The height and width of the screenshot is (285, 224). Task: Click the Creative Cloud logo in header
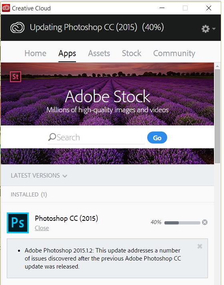click(x=18, y=28)
